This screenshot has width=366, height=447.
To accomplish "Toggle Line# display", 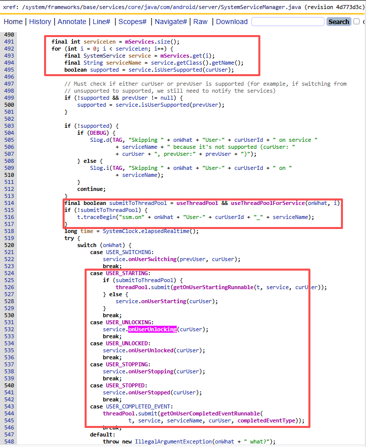I will coord(102,22).
